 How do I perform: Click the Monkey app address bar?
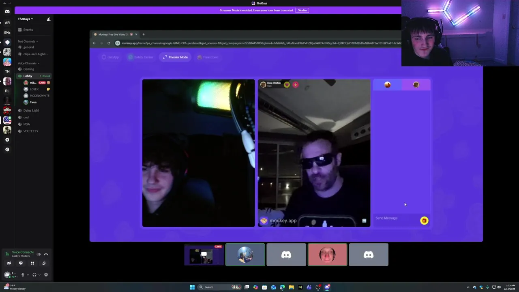tap(259, 43)
